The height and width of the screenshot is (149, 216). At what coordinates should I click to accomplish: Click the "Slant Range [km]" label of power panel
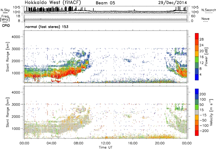(x=8, y=57)
